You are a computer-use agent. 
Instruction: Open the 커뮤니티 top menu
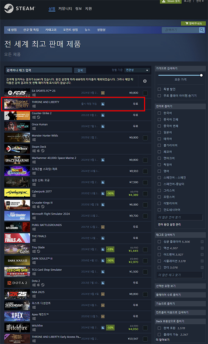(x=65, y=9)
